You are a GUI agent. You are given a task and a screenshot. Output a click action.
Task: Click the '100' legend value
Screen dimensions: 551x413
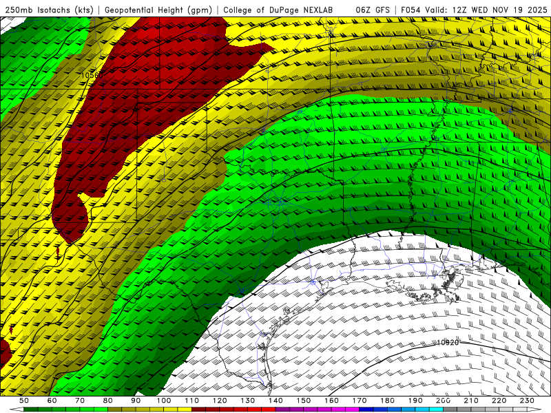(164, 401)
